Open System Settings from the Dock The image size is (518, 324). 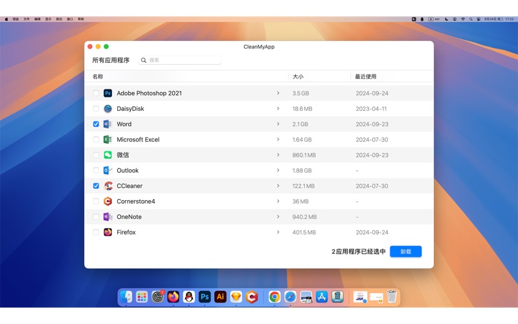coord(157,297)
